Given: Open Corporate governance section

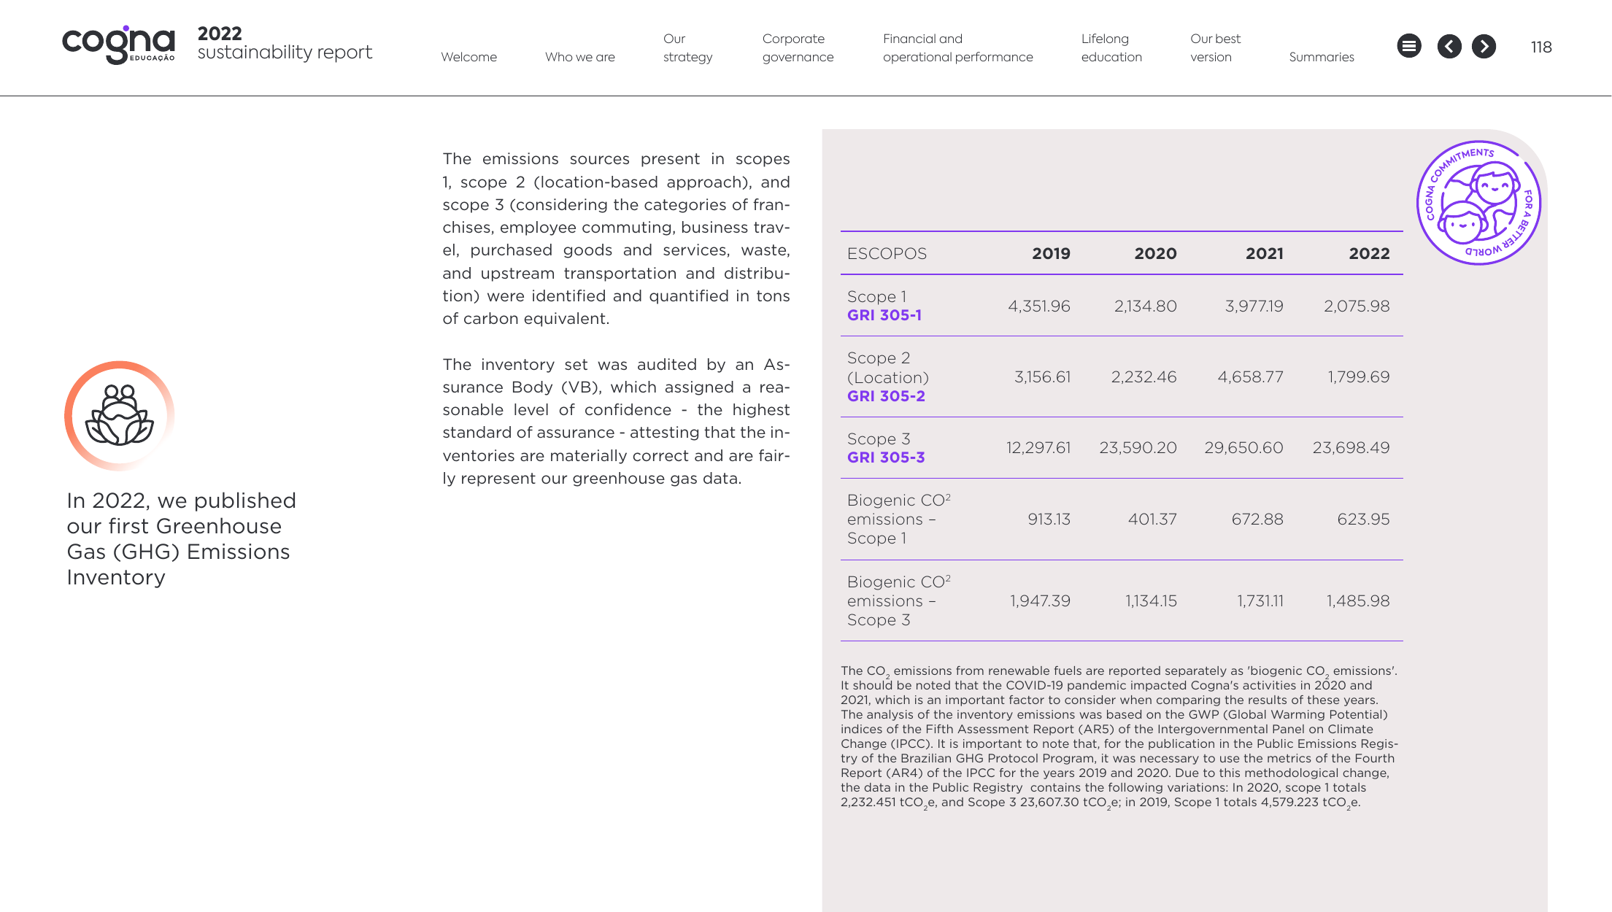Looking at the screenshot, I should pyautogui.click(x=798, y=47).
